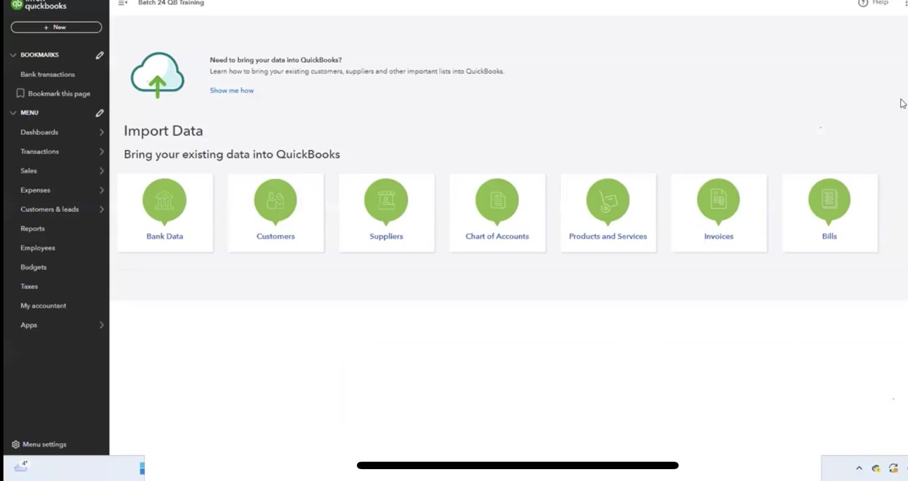Screen dimensions: 908x481
Task: Open the Suppliers import link
Action: pyautogui.click(x=386, y=236)
